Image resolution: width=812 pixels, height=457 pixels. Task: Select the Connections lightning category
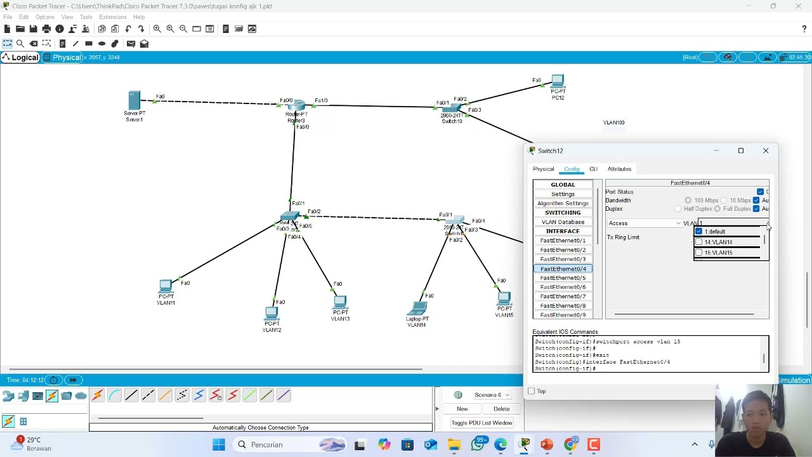(52, 396)
